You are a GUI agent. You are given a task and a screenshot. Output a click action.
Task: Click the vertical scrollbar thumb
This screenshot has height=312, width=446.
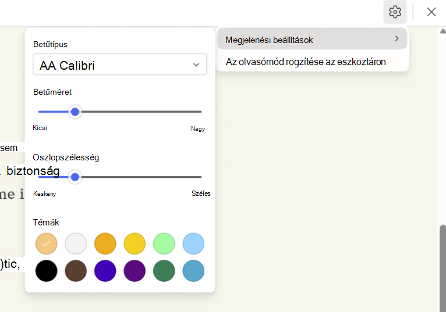click(443, 268)
